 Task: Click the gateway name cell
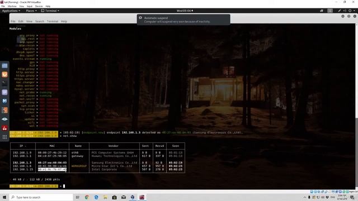77,156
